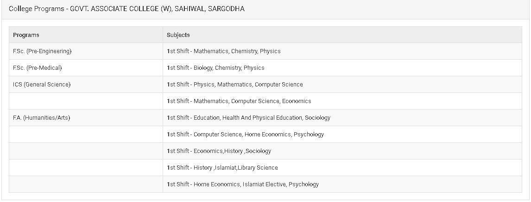Image resolution: width=531 pixels, height=202 pixels.
Task: Click Home Economics, Islamiat Elective, Psychology row
Action: 243,184
